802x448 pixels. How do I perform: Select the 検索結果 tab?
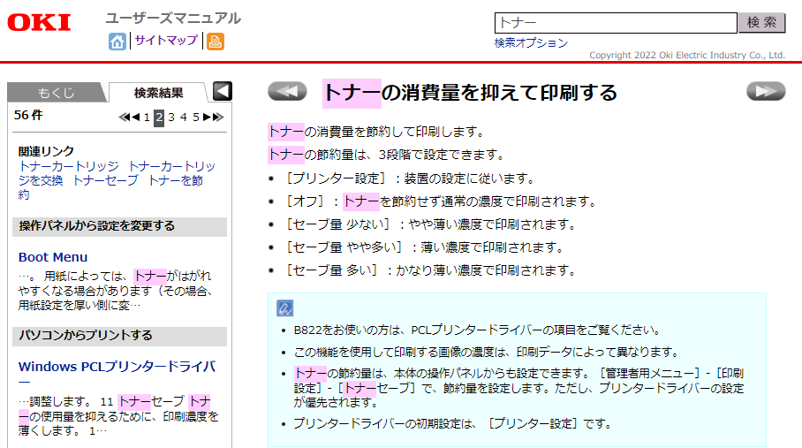click(x=158, y=93)
